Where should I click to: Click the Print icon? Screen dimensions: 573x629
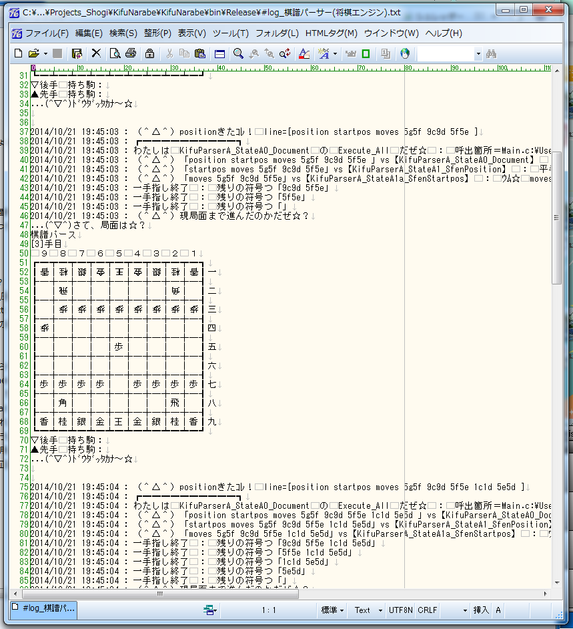pyautogui.click(x=131, y=53)
